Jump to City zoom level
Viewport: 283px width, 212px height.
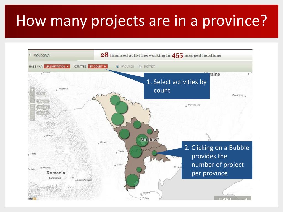tap(41, 93)
